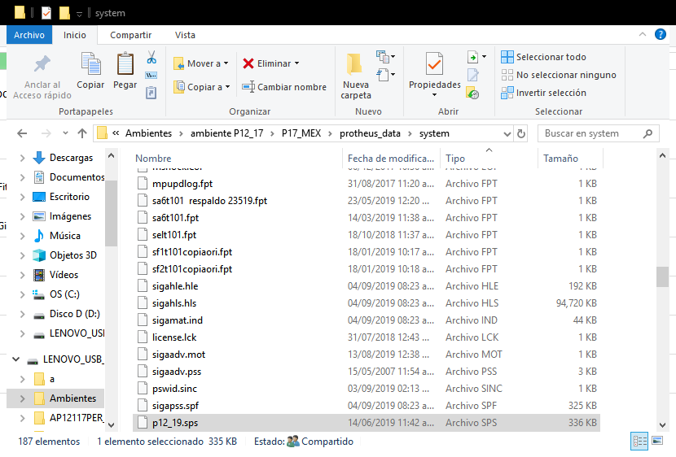
Task: Select the file sigaadv.pss
Action: tap(177, 372)
